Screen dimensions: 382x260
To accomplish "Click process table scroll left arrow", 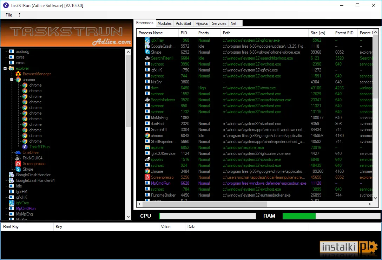I will pos(139,204).
